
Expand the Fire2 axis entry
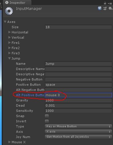coord(9,48)
